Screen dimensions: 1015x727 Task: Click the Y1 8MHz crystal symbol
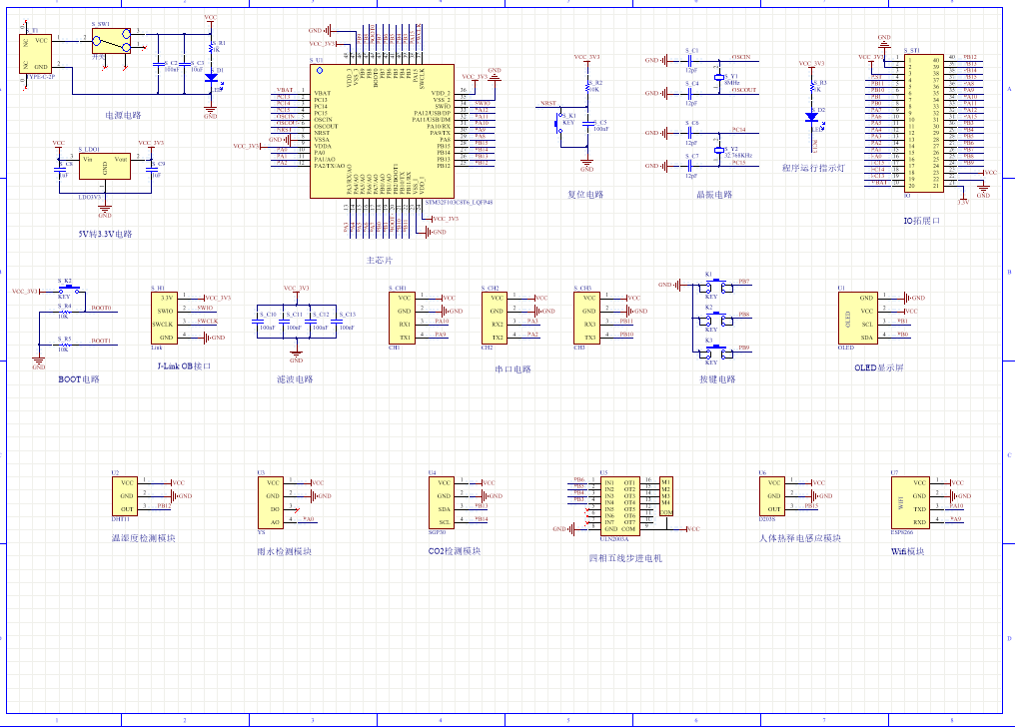coord(717,77)
